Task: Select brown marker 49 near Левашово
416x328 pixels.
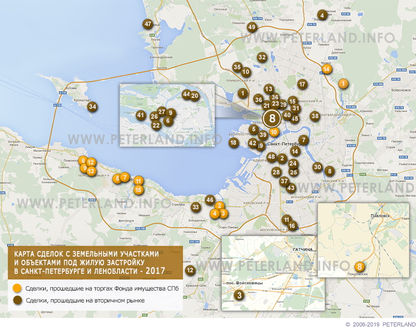Action: tap(252, 27)
